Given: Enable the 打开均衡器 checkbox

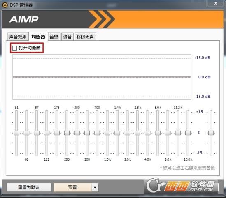Looking at the screenshot, I should pyautogui.click(x=14, y=48).
